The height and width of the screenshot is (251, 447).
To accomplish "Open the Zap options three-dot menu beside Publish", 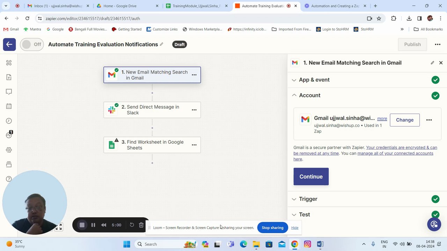I will [x=438, y=44].
